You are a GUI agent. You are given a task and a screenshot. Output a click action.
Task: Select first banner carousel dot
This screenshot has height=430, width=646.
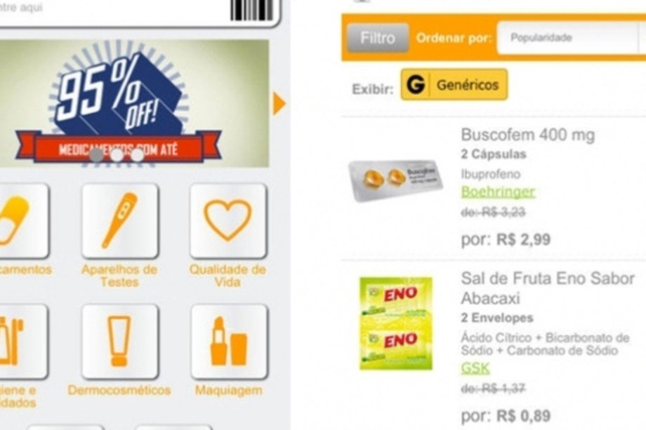tap(97, 155)
